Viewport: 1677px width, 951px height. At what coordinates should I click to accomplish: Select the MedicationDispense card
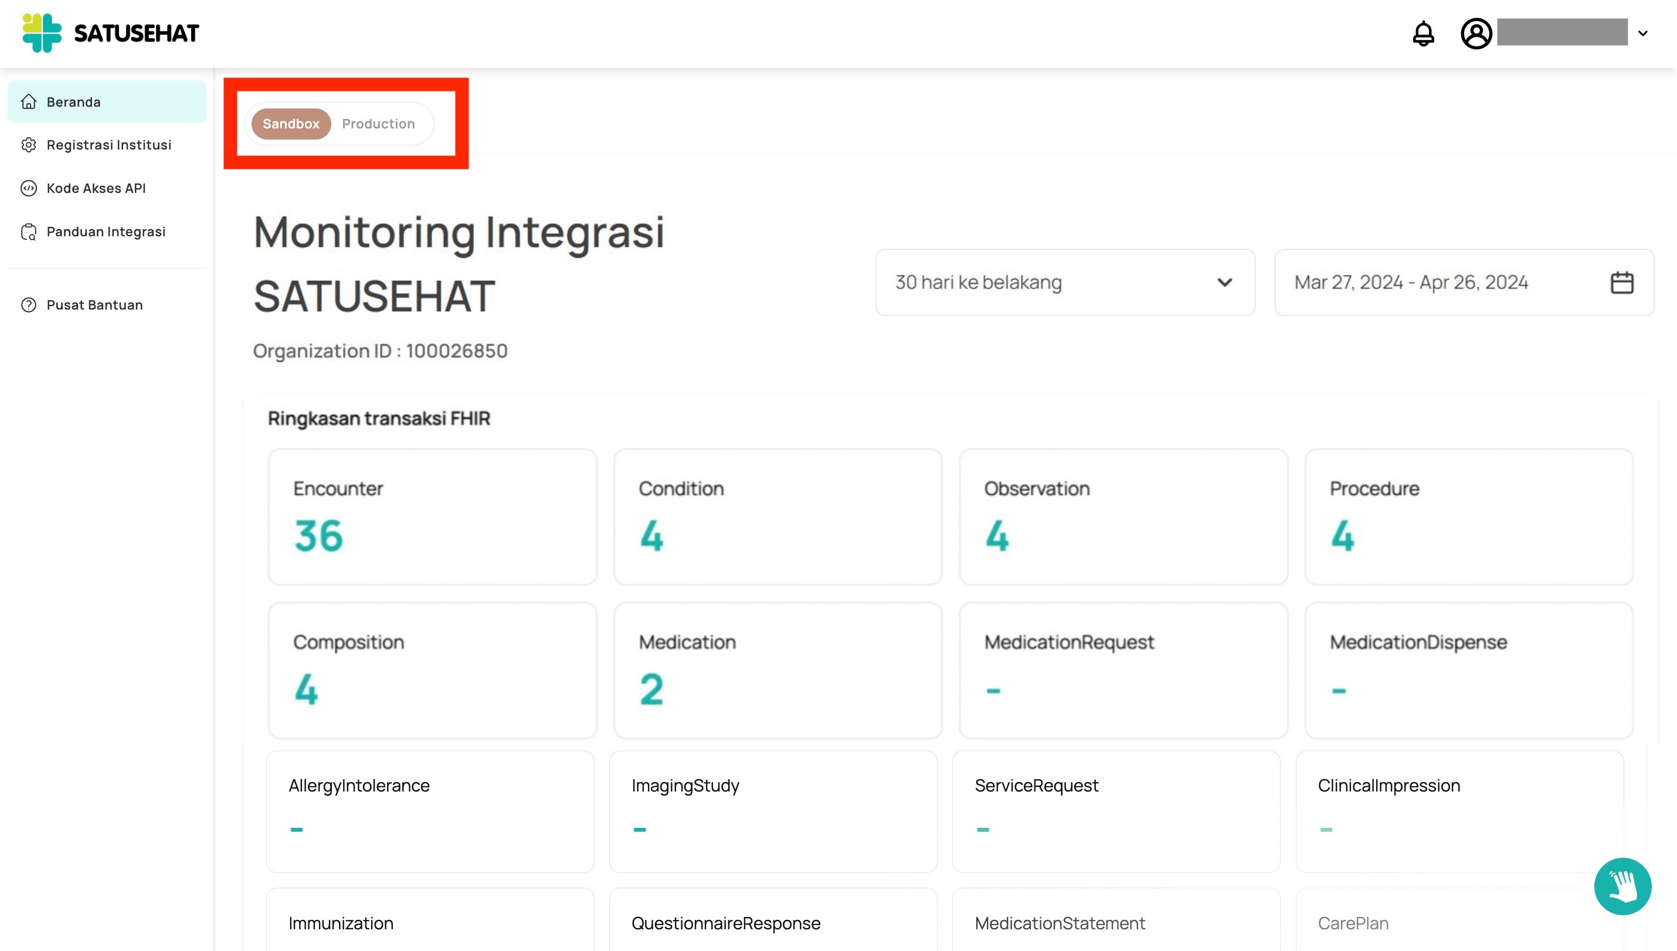(1469, 670)
